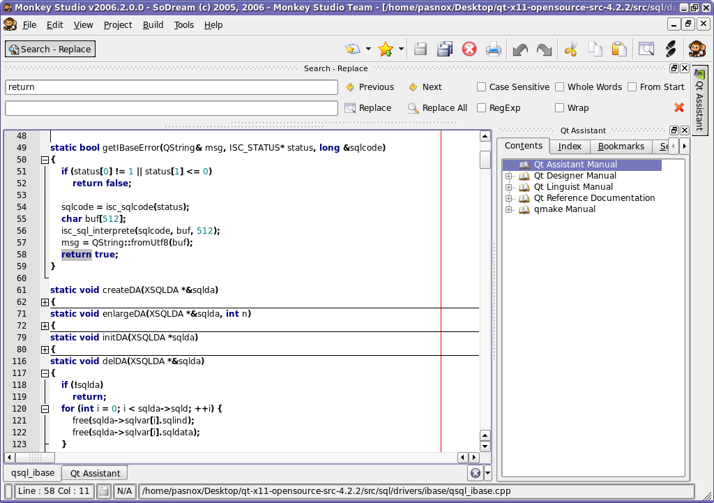Collapse the delDA function at line 117
This screenshot has height=503, width=714.
[x=45, y=373]
